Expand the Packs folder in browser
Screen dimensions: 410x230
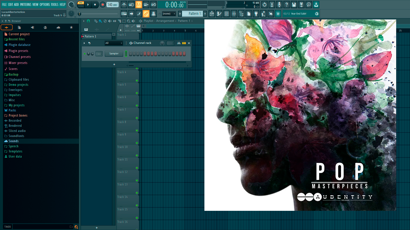[x=12, y=110]
